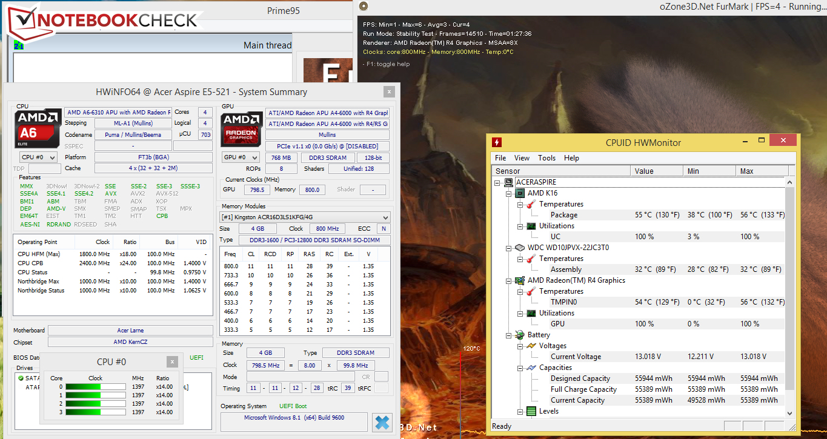
Task: Close the HWiNFO64 System Summary window
Action: (388, 92)
